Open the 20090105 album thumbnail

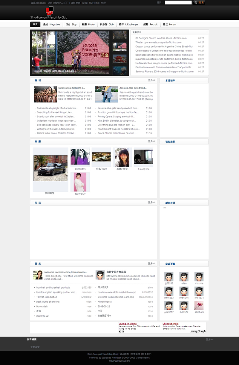(x=80, y=157)
